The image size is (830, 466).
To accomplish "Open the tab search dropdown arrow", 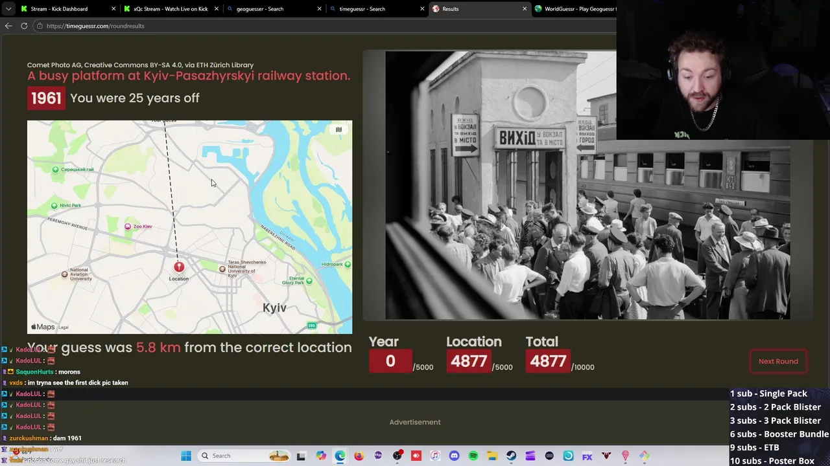I will click(8, 9).
